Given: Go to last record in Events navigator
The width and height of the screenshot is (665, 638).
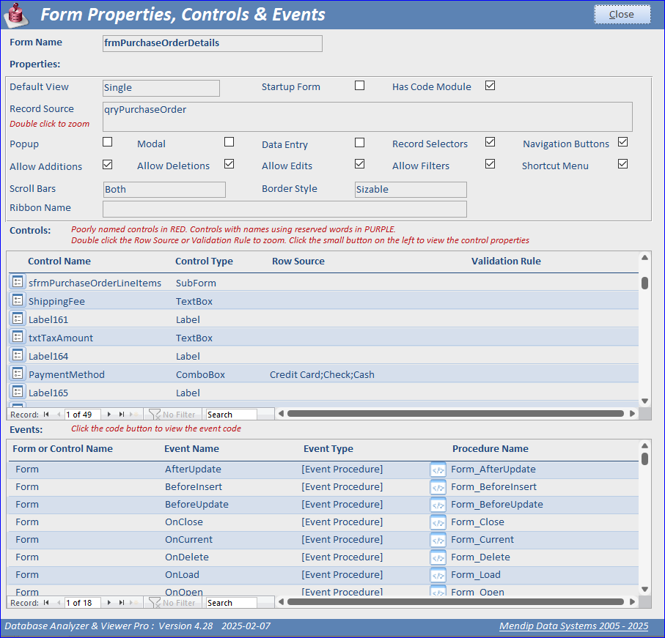Looking at the screenshot, I should tap(122, 602).
